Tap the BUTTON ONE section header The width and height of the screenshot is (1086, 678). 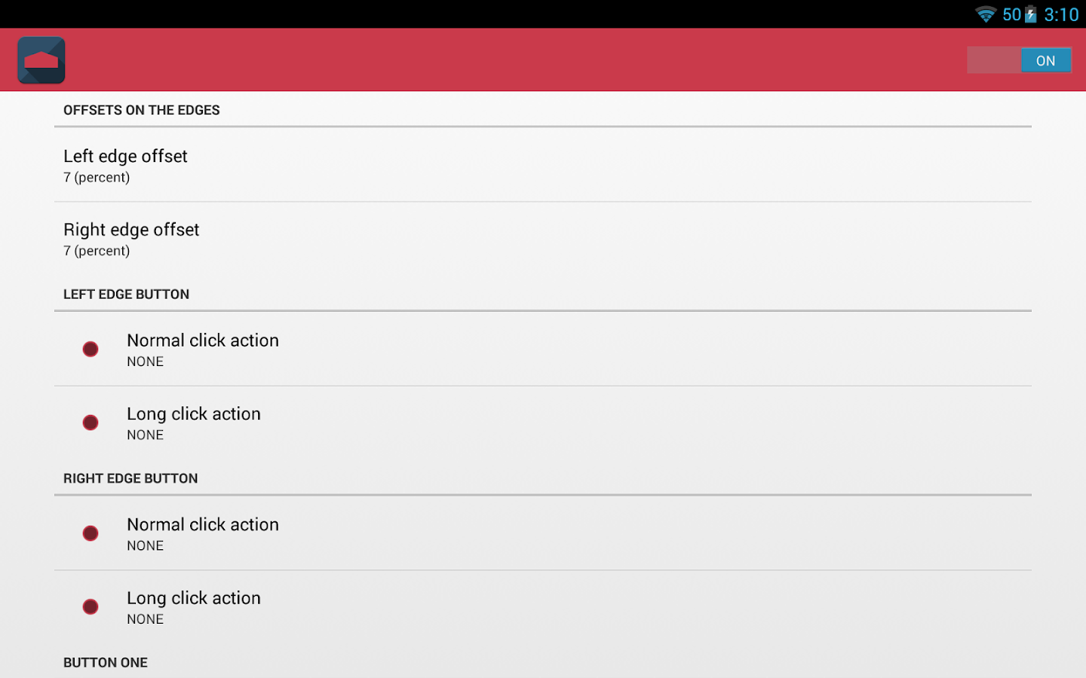[106, 663]
